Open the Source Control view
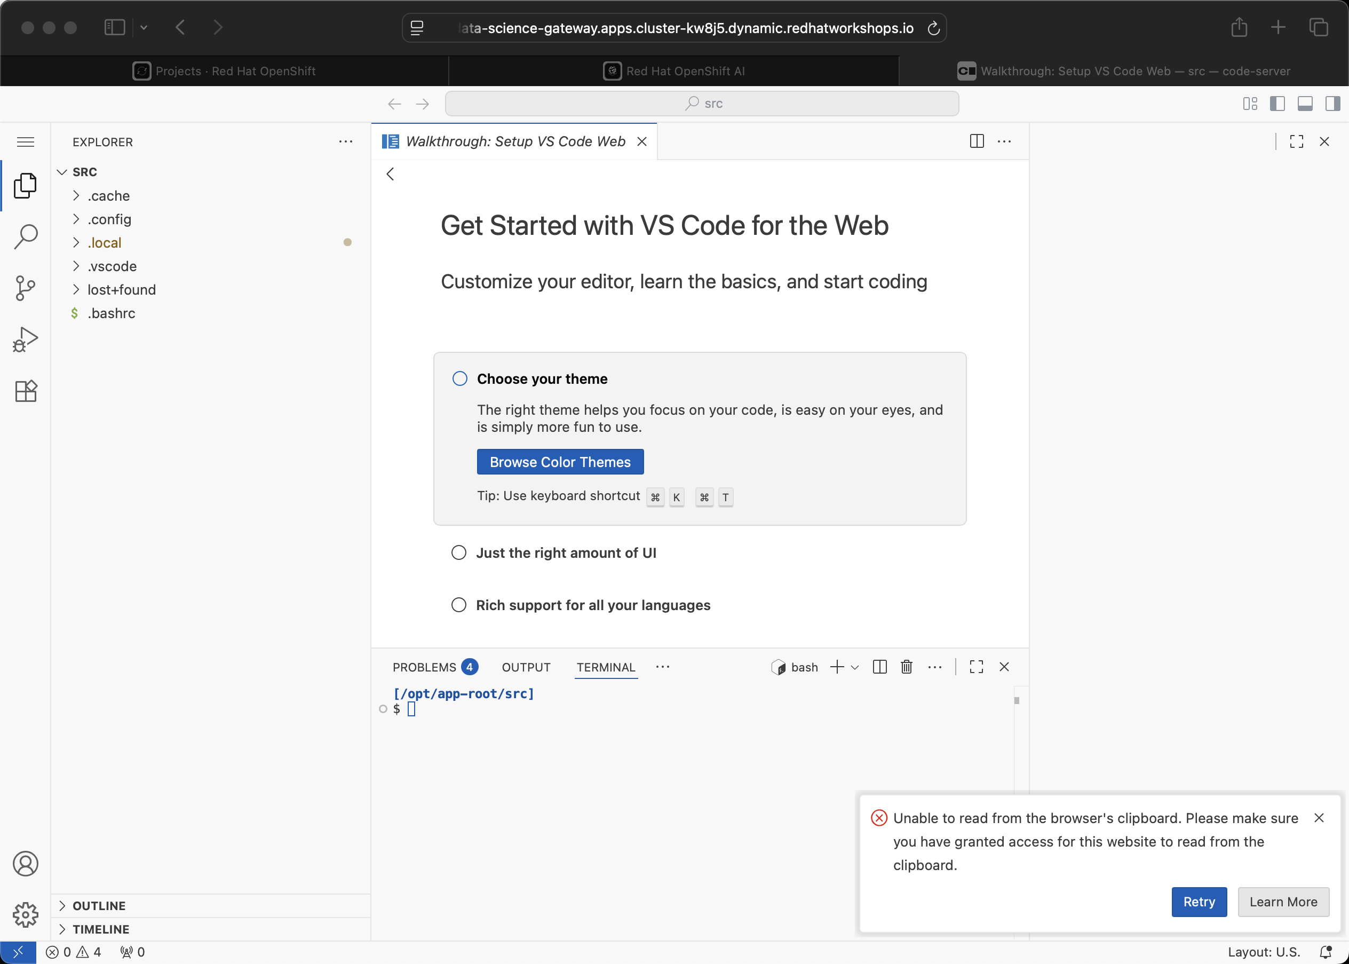The width and height of the screenshot is (1349, 964). coord(26,288)
